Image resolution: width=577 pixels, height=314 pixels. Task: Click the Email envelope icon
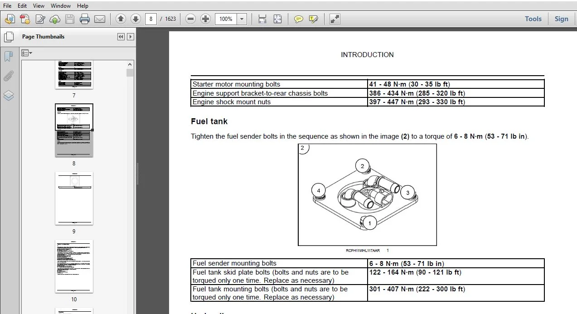tap(100, 19)
